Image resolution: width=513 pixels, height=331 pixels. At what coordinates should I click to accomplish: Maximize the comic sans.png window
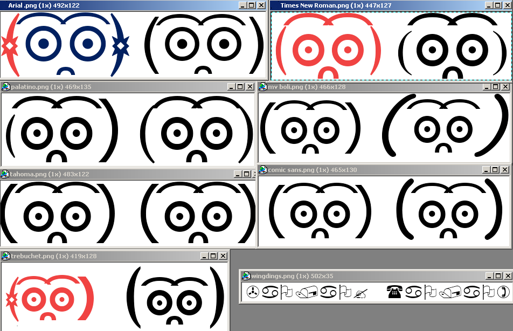click(x=496, y=170)
